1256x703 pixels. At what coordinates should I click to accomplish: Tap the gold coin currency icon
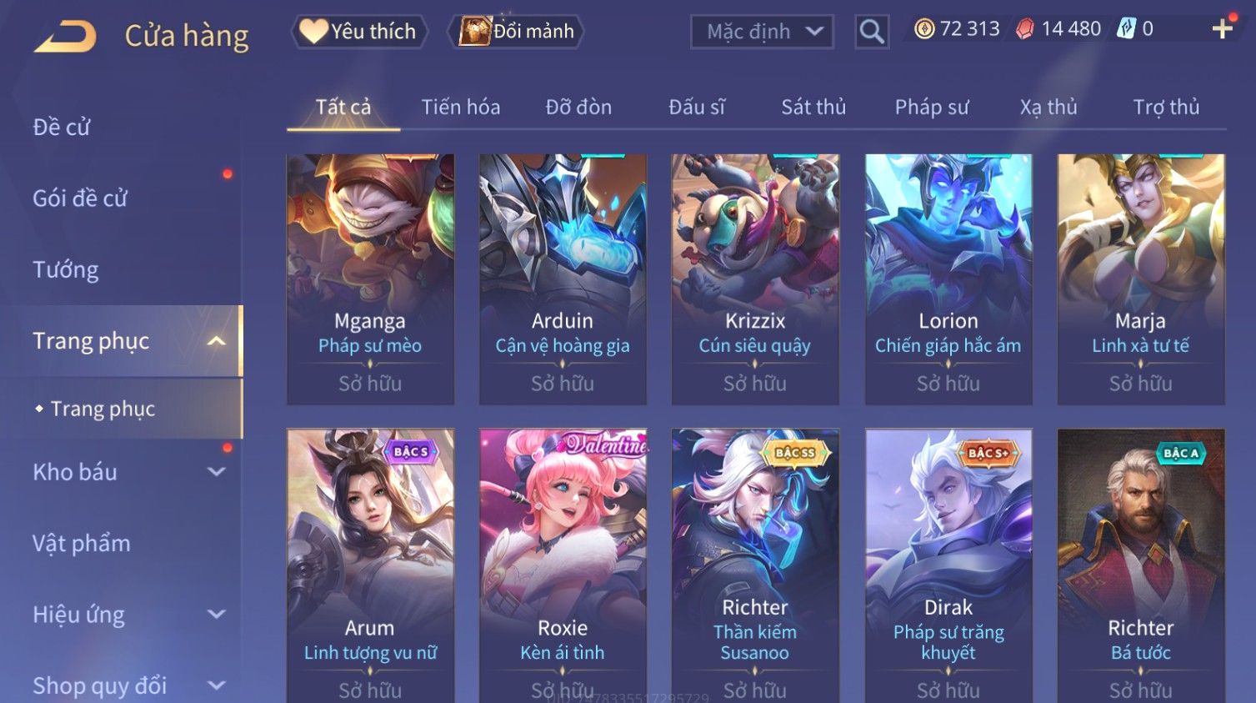click(x=923, y=29)
